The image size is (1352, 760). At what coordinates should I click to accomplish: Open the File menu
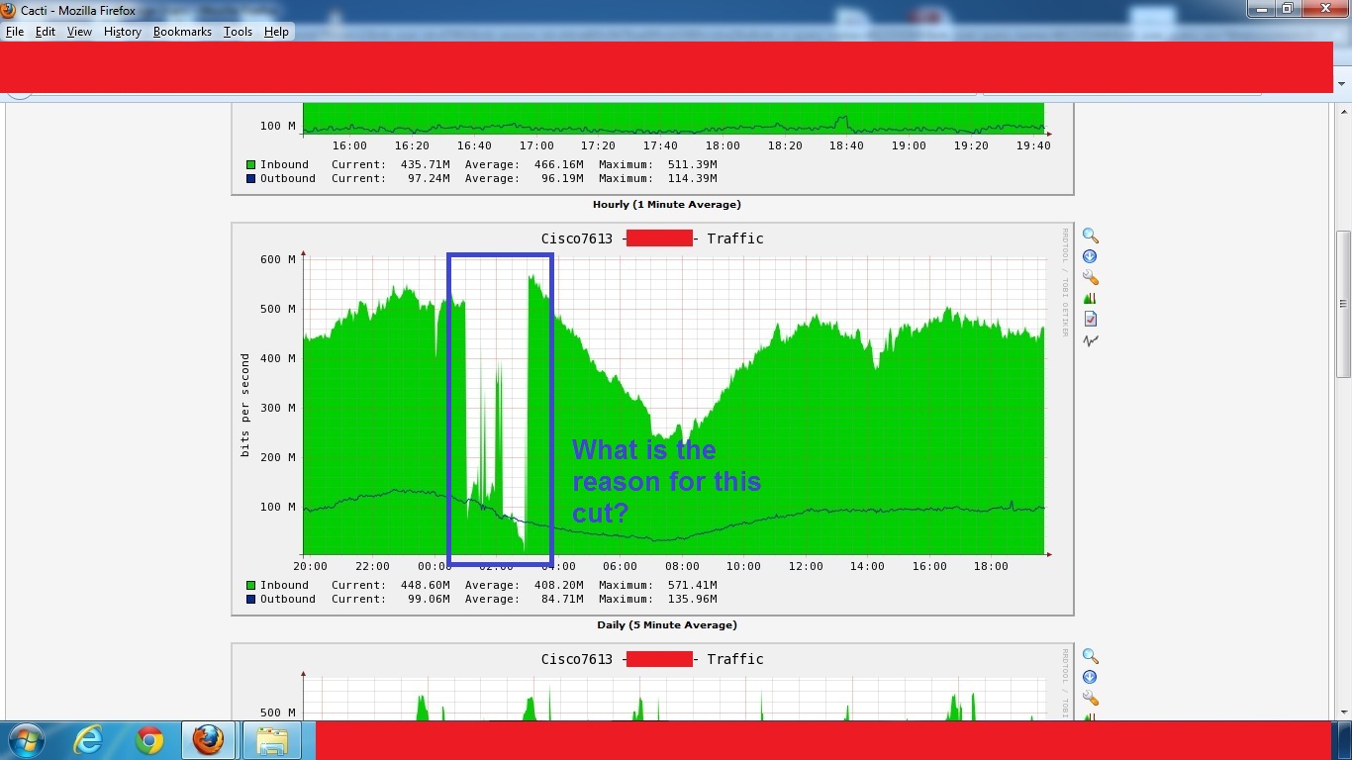[x=15, y=32]
